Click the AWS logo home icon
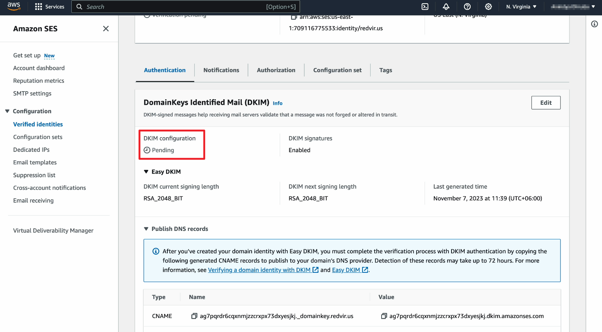Image resolution: width=602 pixels, height=332 pixels. [14, 7]
